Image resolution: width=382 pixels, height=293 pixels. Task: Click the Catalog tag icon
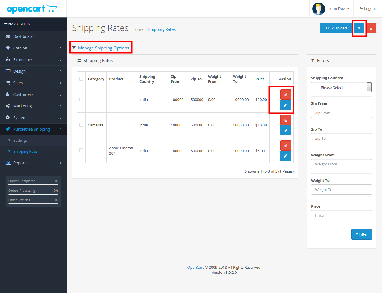click(x=8, y=48)
